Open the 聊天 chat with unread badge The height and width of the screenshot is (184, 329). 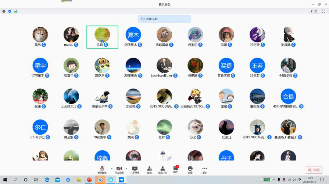pyautogui.click(x=175, y=169)
